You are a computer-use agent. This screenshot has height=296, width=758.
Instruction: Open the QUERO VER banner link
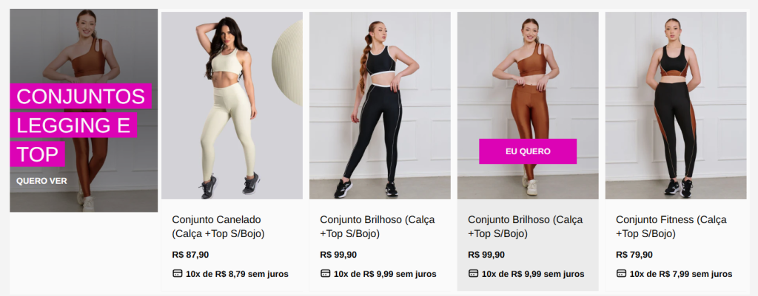tap(41, 182)
